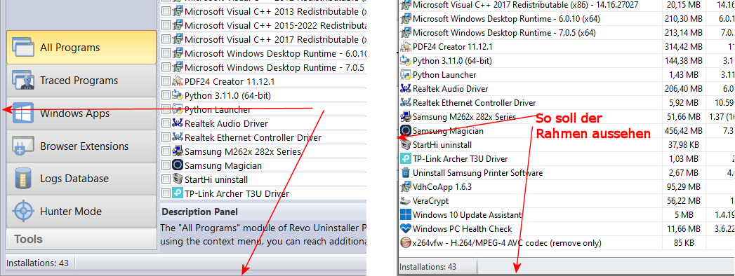Toggle the Python Launcher checkbox

pyautogui.click(x=166, y=109)
